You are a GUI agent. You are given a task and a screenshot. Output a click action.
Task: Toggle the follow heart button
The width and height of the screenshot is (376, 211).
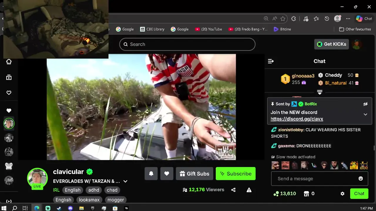click(x=167, y=174)
